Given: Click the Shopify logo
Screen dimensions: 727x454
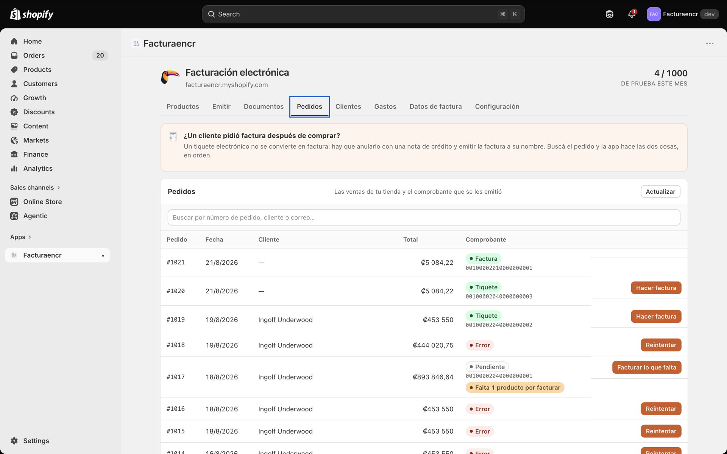Looking at the screenshot, I should (x=32, y=14).
